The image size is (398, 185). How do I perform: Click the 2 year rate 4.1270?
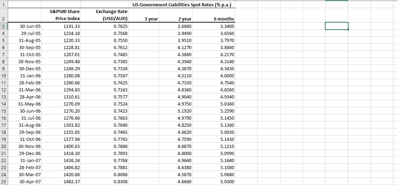(x=176, y=47)
